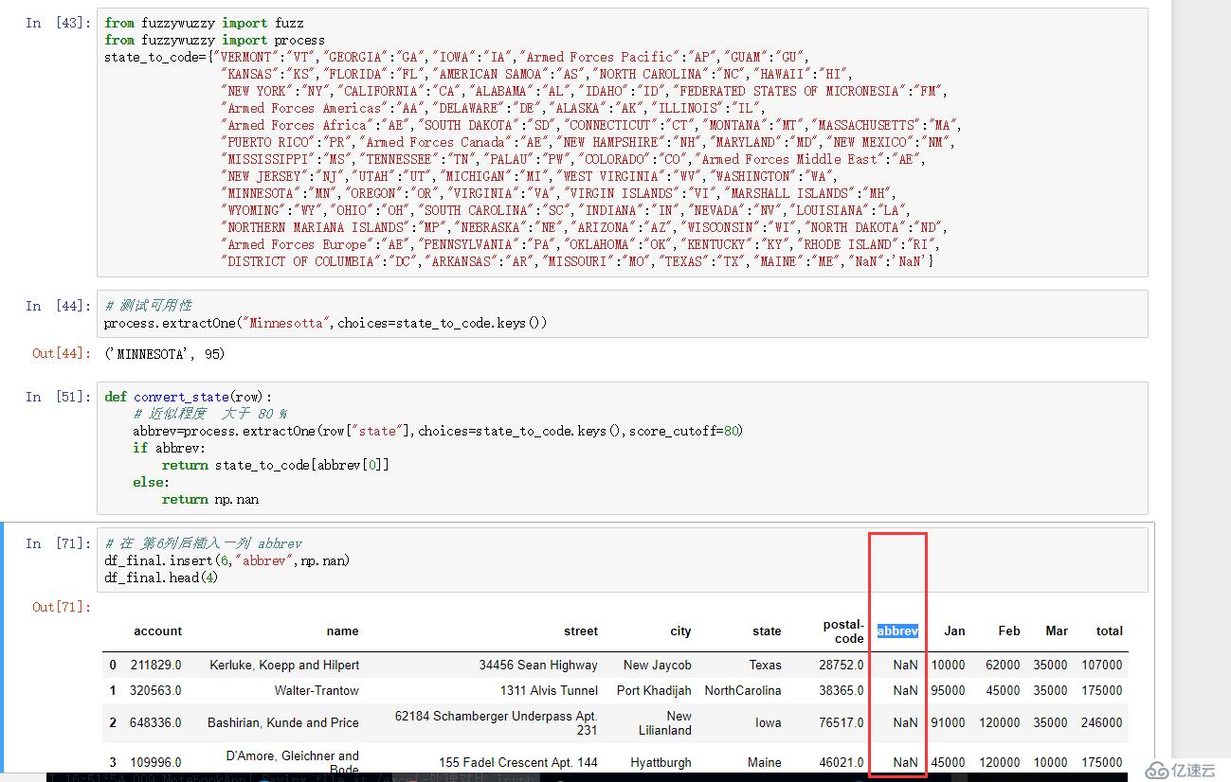Click account value 211829.0
The height and width of the screenshot is (782, 1231).
155,665
